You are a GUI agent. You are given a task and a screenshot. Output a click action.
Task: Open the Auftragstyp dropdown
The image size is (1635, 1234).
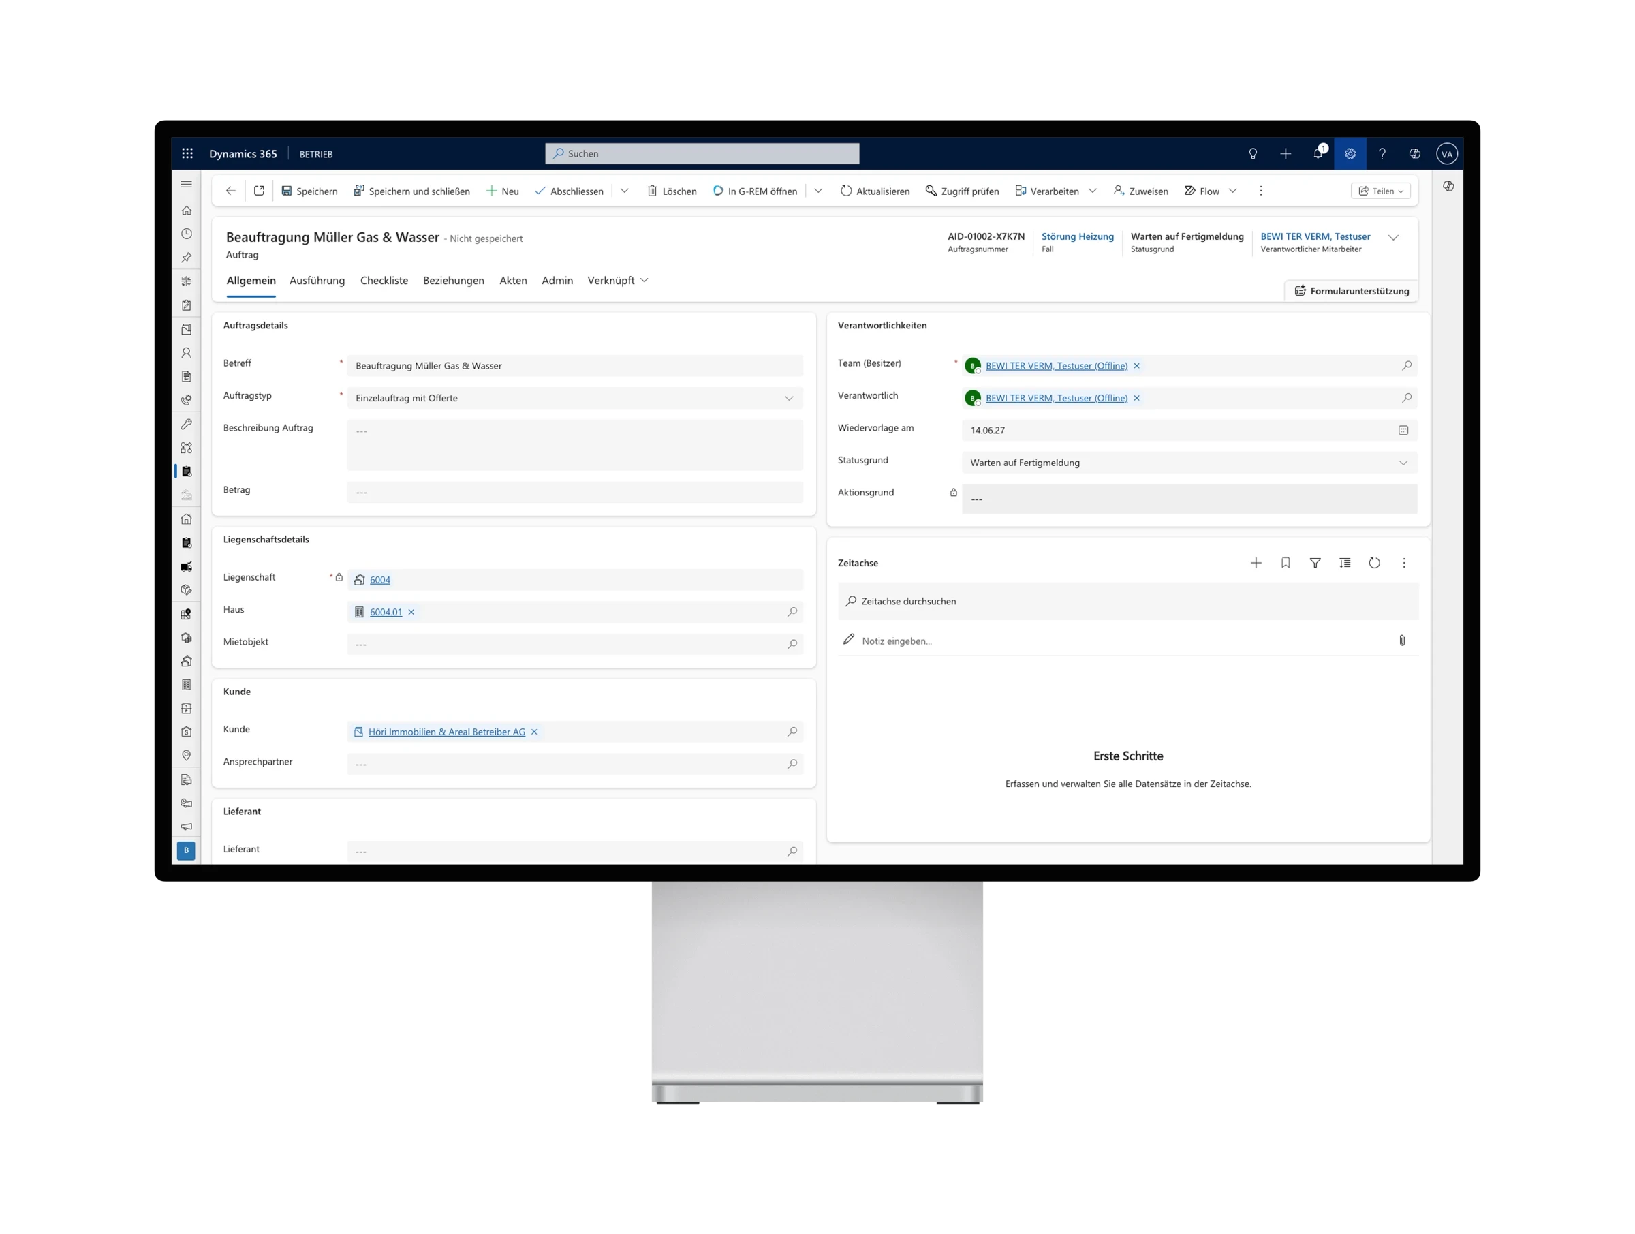(x=789, y=398)
